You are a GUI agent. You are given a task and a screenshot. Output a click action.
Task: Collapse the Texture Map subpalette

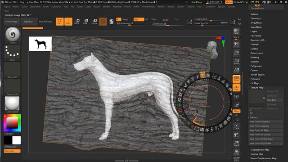[257, 88]
